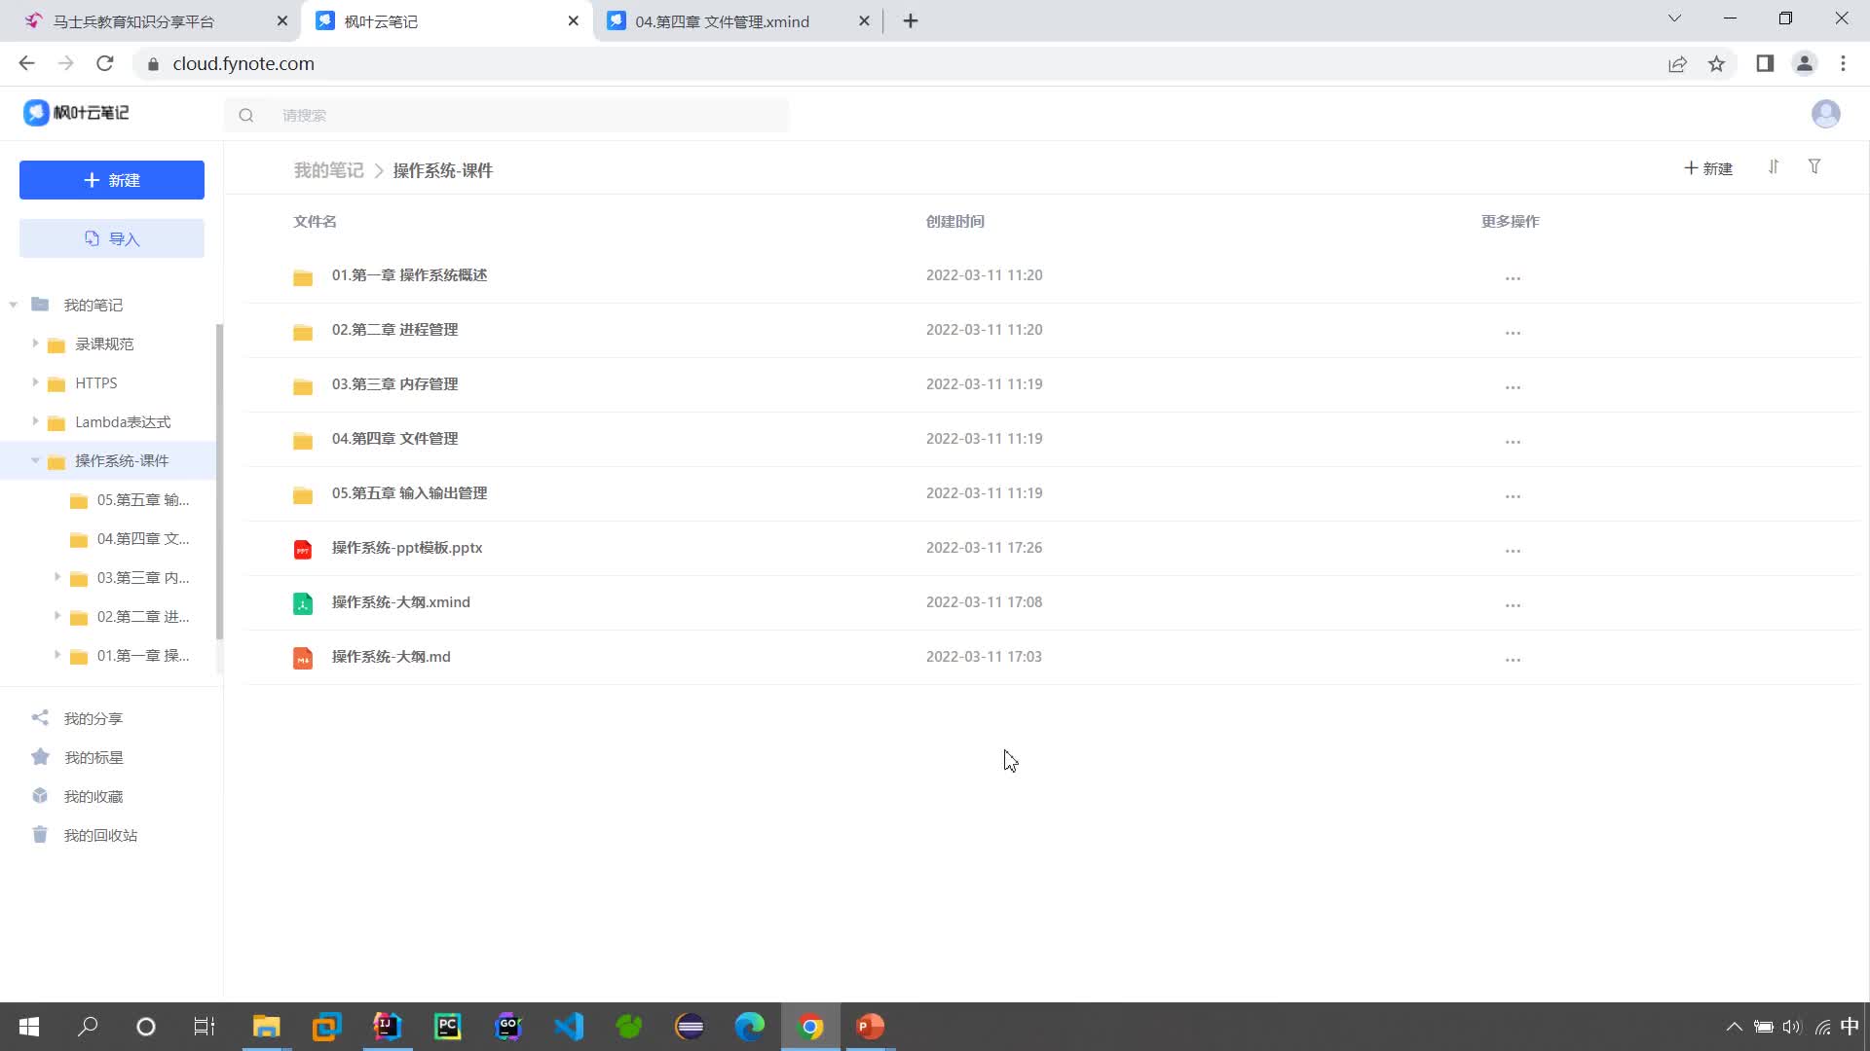The height and width of the screenshot is (1051, 1870).
Task: Open folder 03.第三章 内存管理
Action: (394, 384)
